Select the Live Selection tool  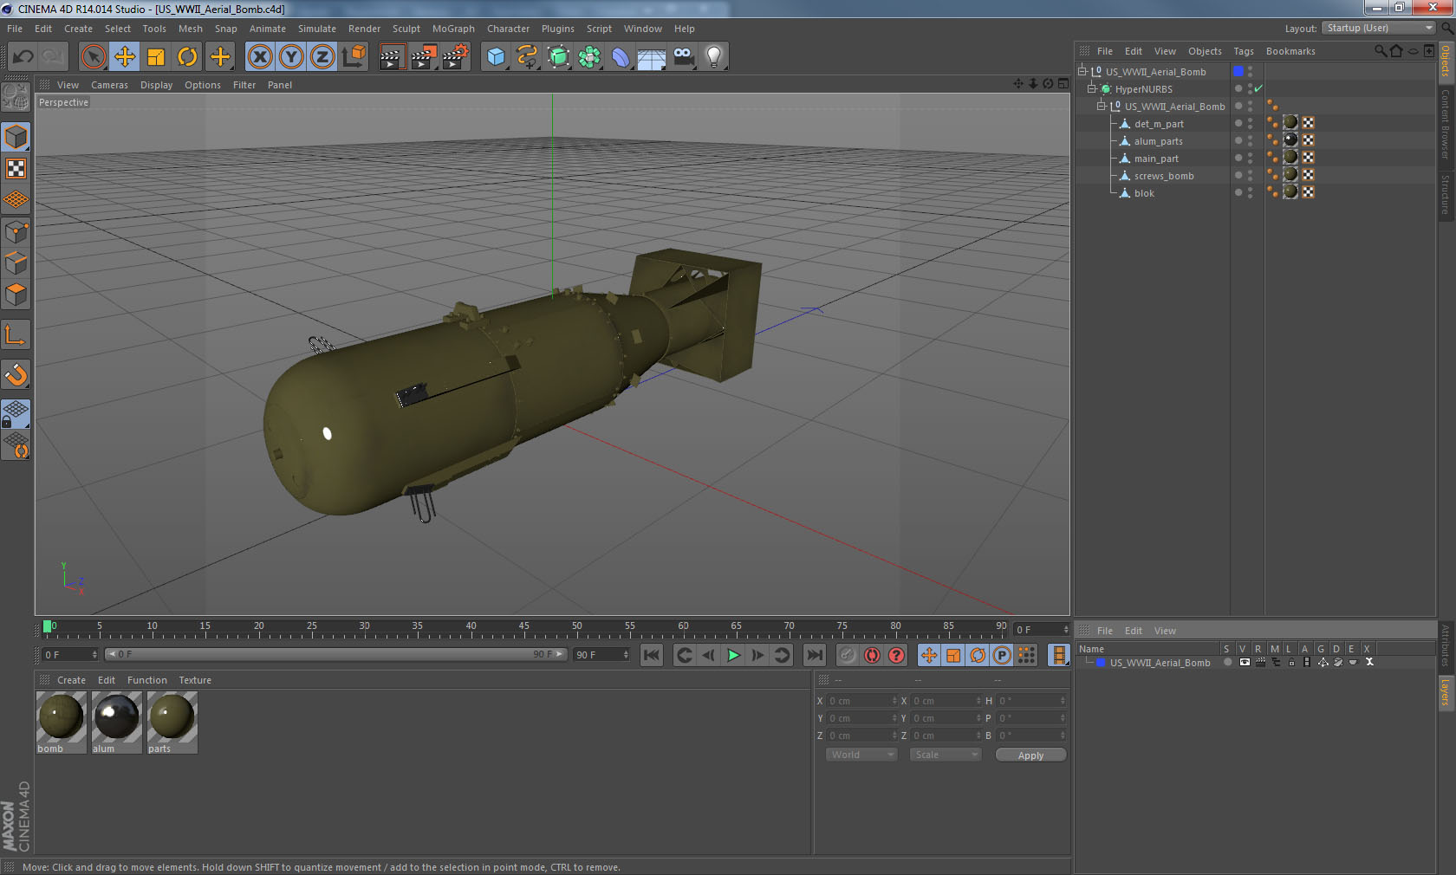point(93,57)
